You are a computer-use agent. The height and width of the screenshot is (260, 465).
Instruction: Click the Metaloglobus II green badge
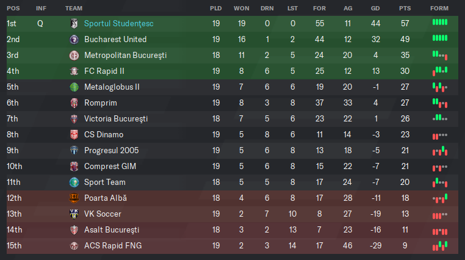(x=74, y=87)
